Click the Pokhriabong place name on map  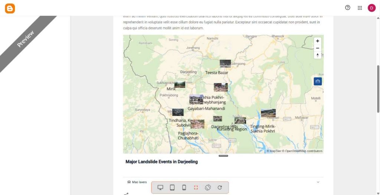tap(169, 95)
